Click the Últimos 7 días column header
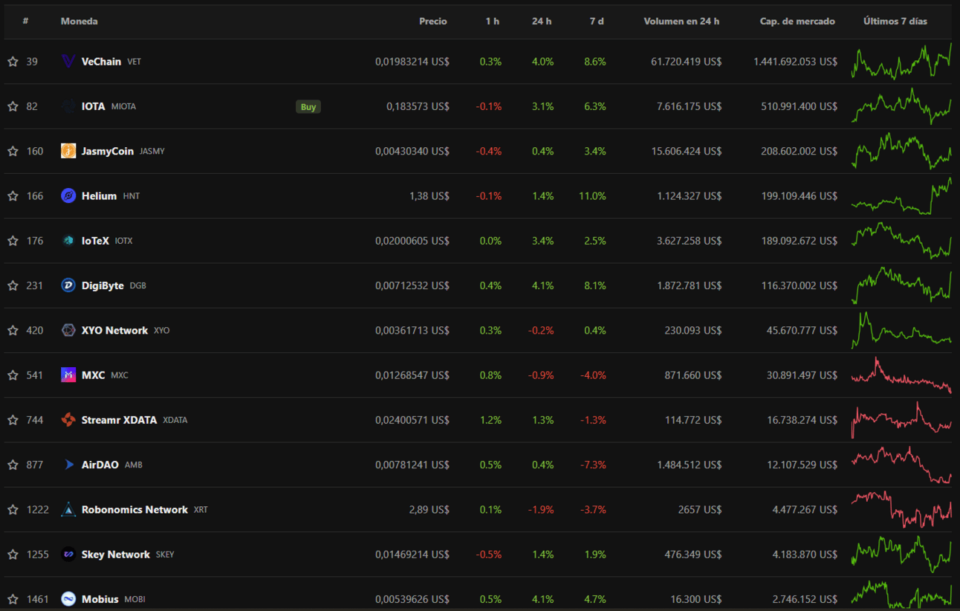The height and width of the screenshot is (611, 960). point(895,22)
